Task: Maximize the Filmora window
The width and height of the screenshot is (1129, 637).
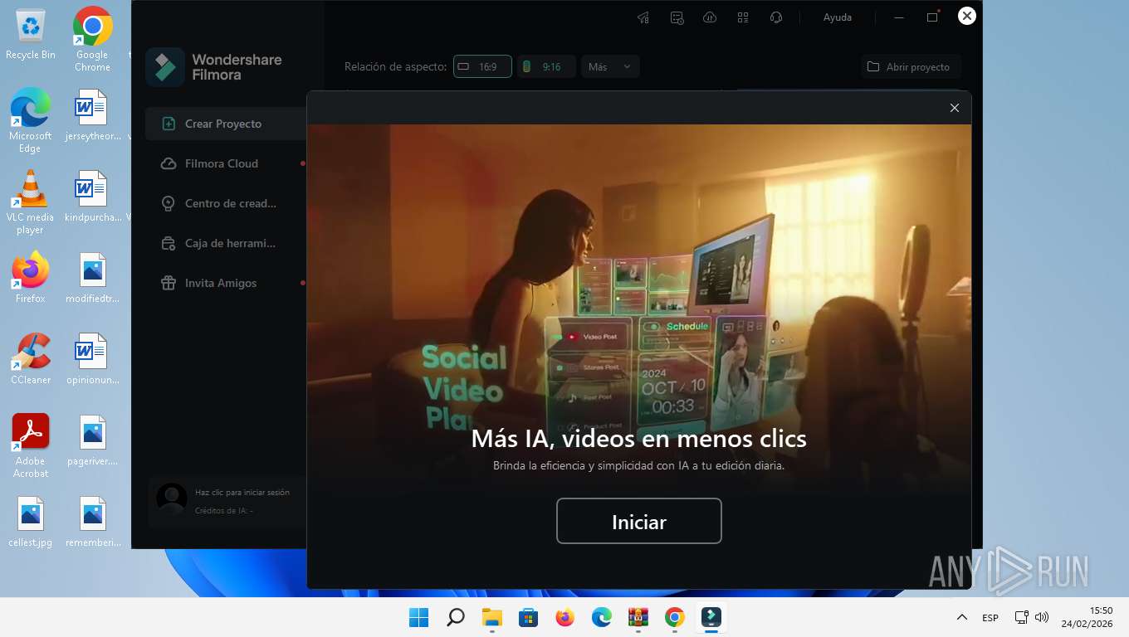Action: click(x=933, y=17)
